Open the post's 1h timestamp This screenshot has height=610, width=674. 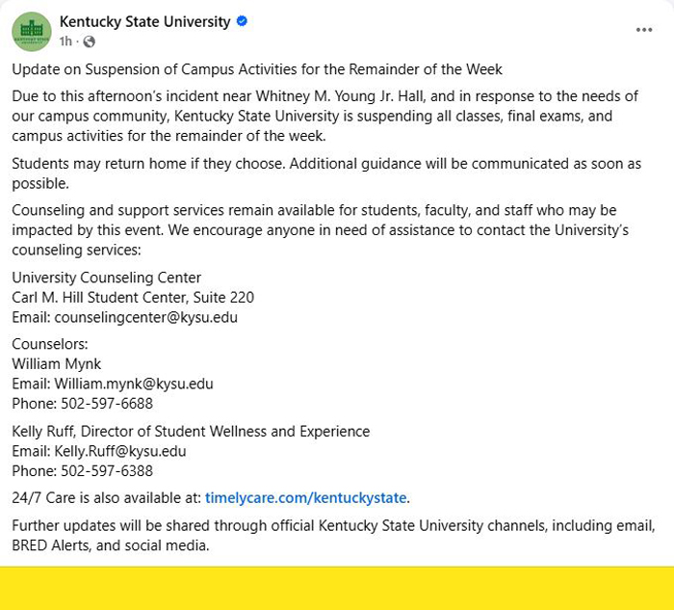pyautogui.click(x=65, y=41)
